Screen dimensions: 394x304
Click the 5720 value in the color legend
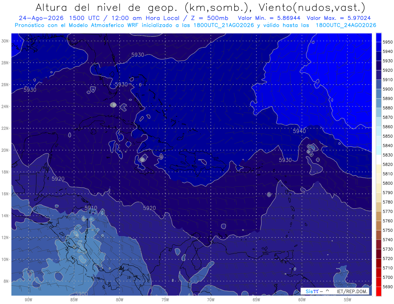[x=388, y=258]
